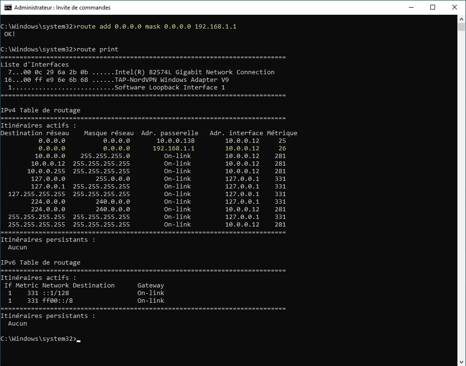466x366 pixels.
Task: Click the vertical scrollbar thumb
Action: (461, 28)
